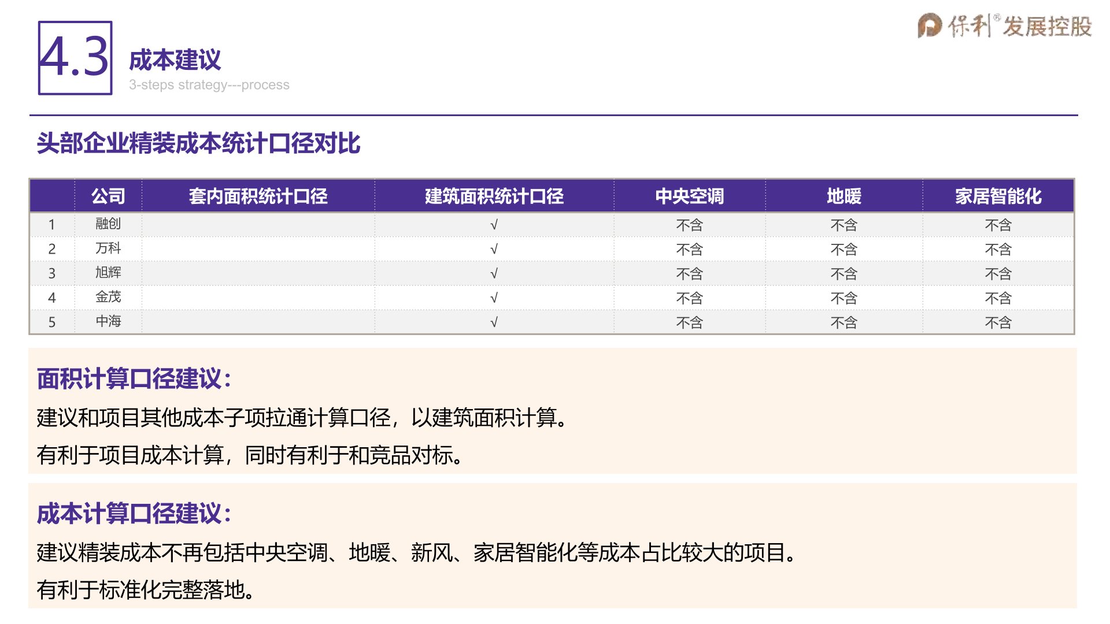Click 不含 under 家居智能化 for 融创
This screenshot has height=624, width=1110.
tap(998, 225)
